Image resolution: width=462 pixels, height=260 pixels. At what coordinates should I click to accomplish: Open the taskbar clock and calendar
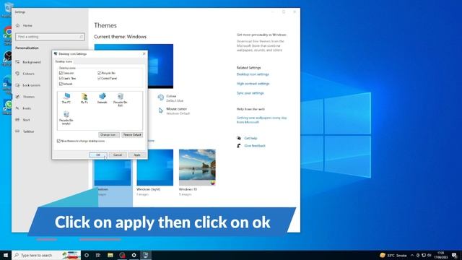(x=441, y=255)
